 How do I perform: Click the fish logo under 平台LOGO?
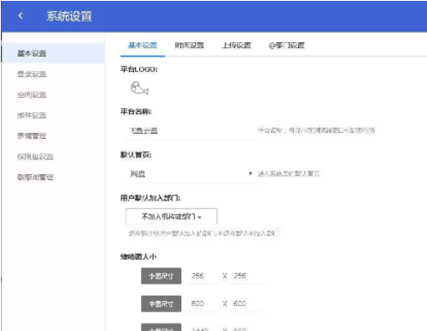[x=139, y=87]
